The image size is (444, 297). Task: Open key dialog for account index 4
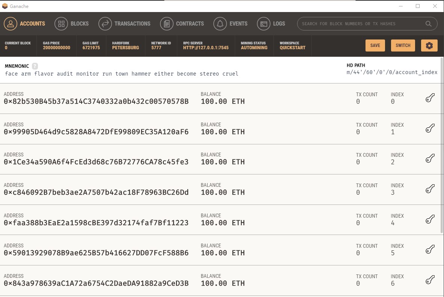tap(430, 219)
